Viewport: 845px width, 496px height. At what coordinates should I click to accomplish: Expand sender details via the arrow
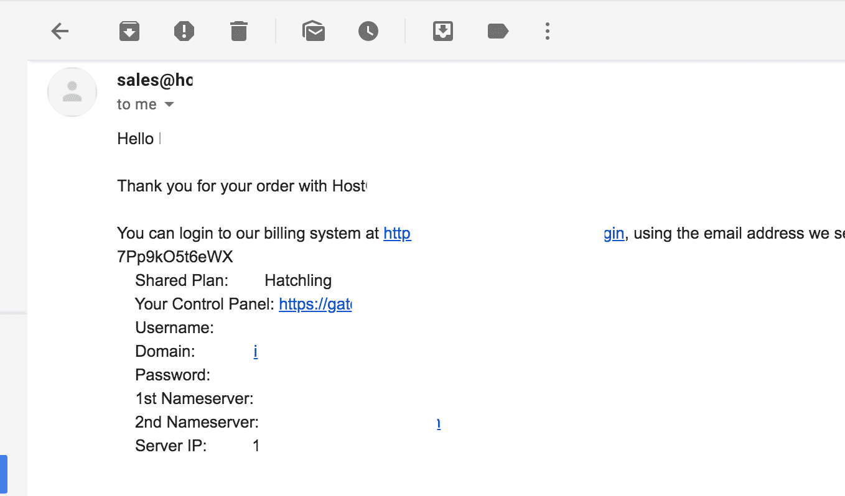coord(169,104)
